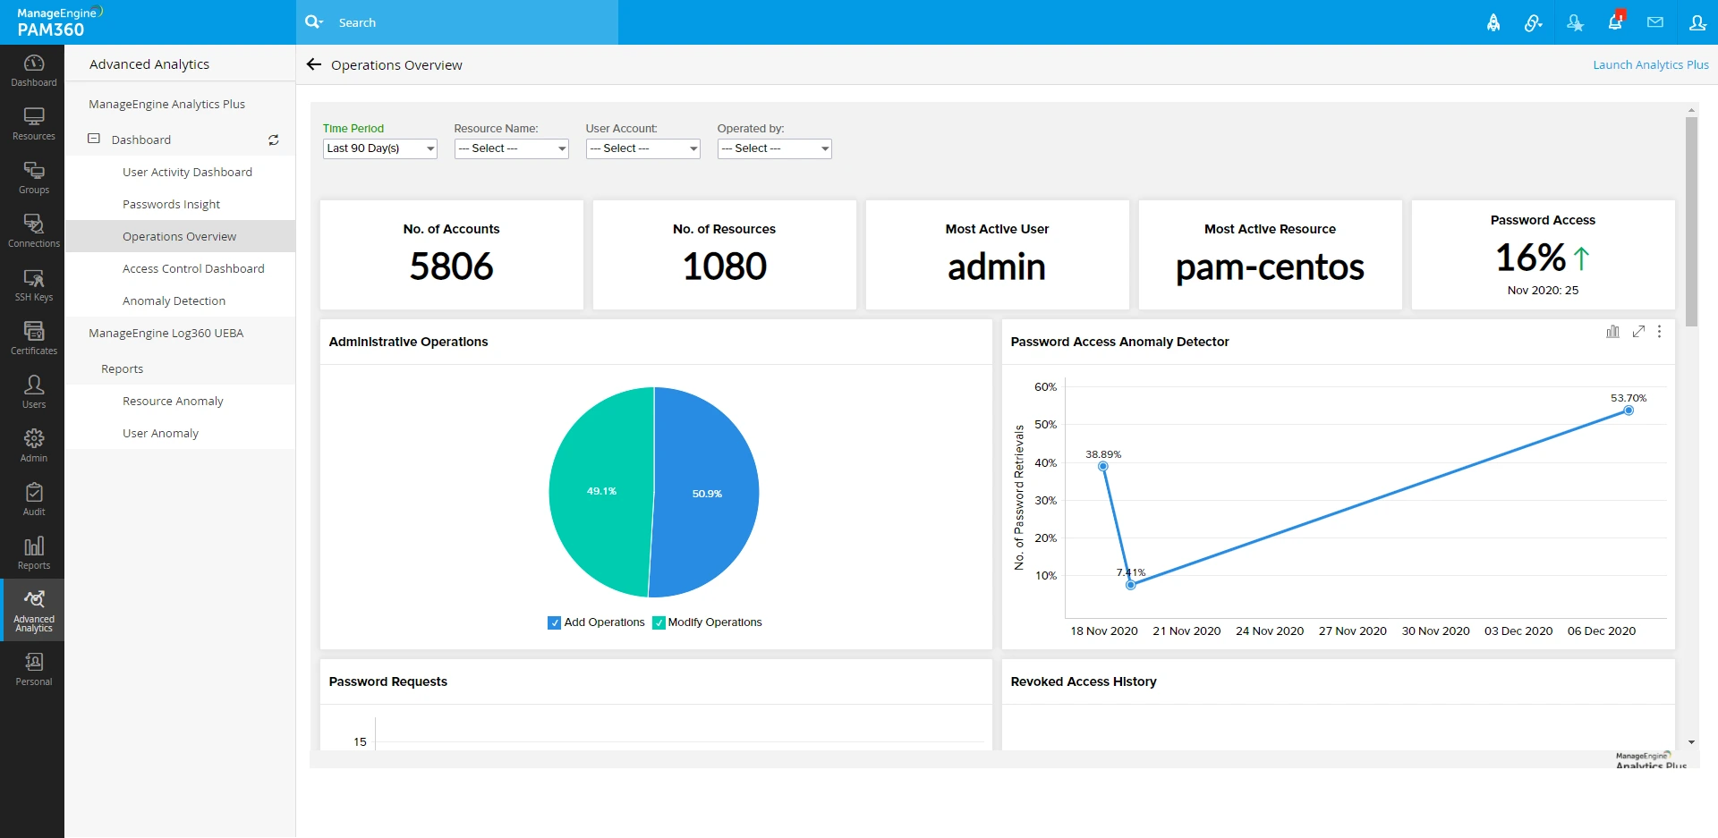Open the mail icon in the top bar
The height and width of the screenshot is (838, 1718).
[1654, 22]
